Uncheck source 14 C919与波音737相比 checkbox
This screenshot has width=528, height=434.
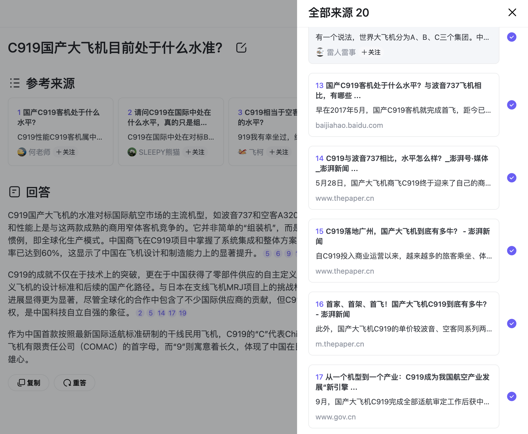tap(512, 178)
